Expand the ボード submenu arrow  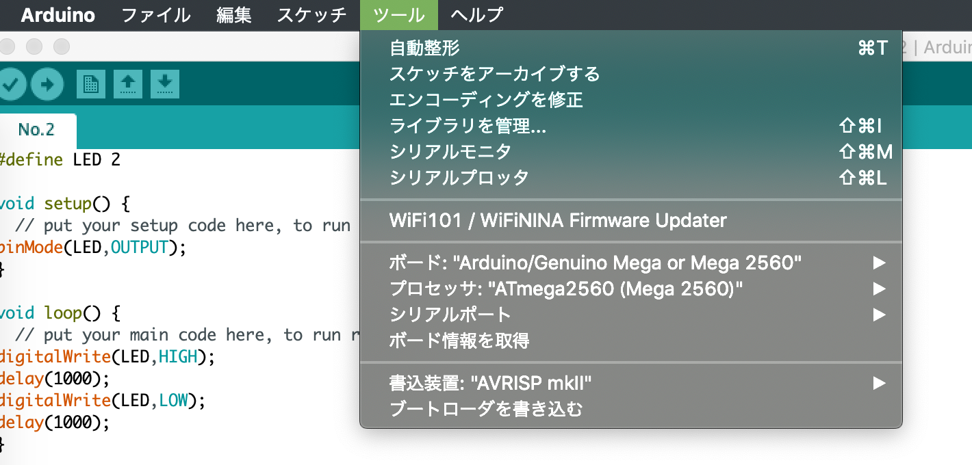coord(880,263)
